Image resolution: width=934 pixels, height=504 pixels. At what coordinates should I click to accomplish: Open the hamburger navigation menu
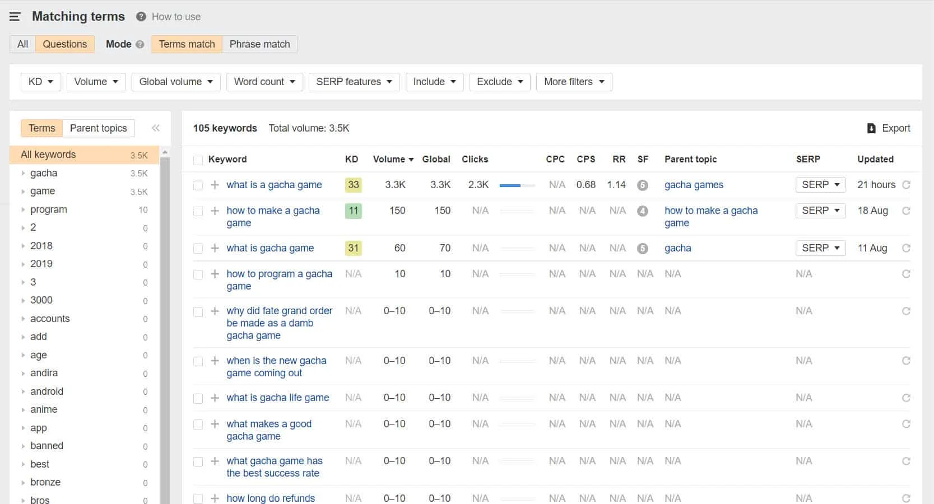pyautogui.click(x=15, y=16)
